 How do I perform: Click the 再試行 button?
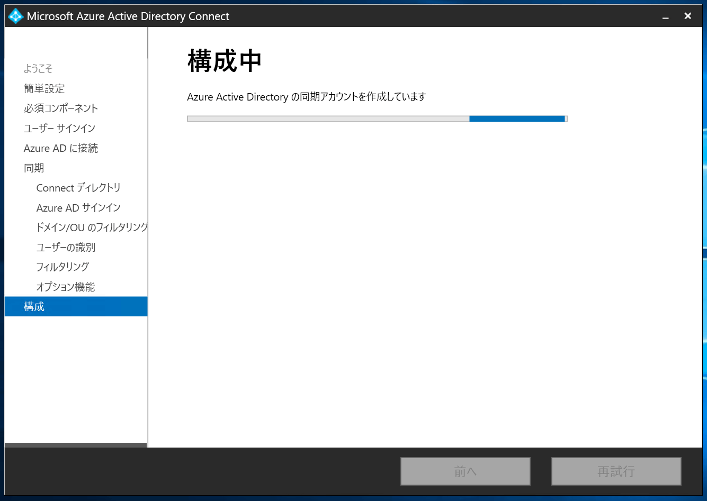616,471
